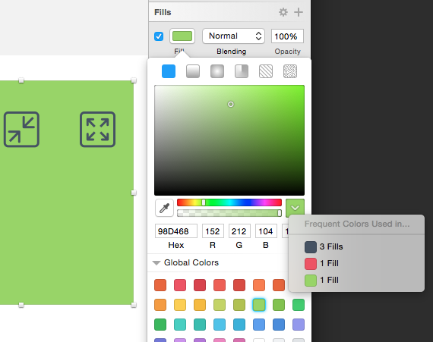Edit the G value 212
The height and width of the screenshot is (342, 433).
239,231
